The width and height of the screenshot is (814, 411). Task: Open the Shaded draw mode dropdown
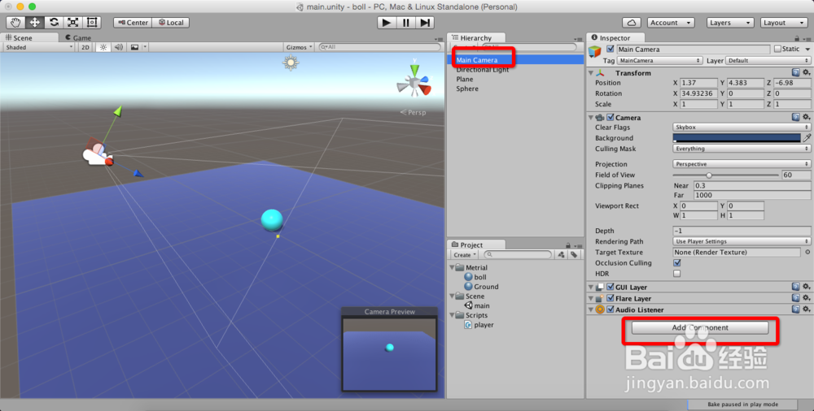[39, 47]
